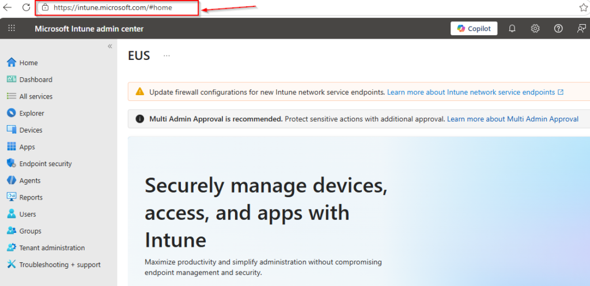Open the Copilot button
The height and width of the screenshot is (286, 590).
(474, 29)
